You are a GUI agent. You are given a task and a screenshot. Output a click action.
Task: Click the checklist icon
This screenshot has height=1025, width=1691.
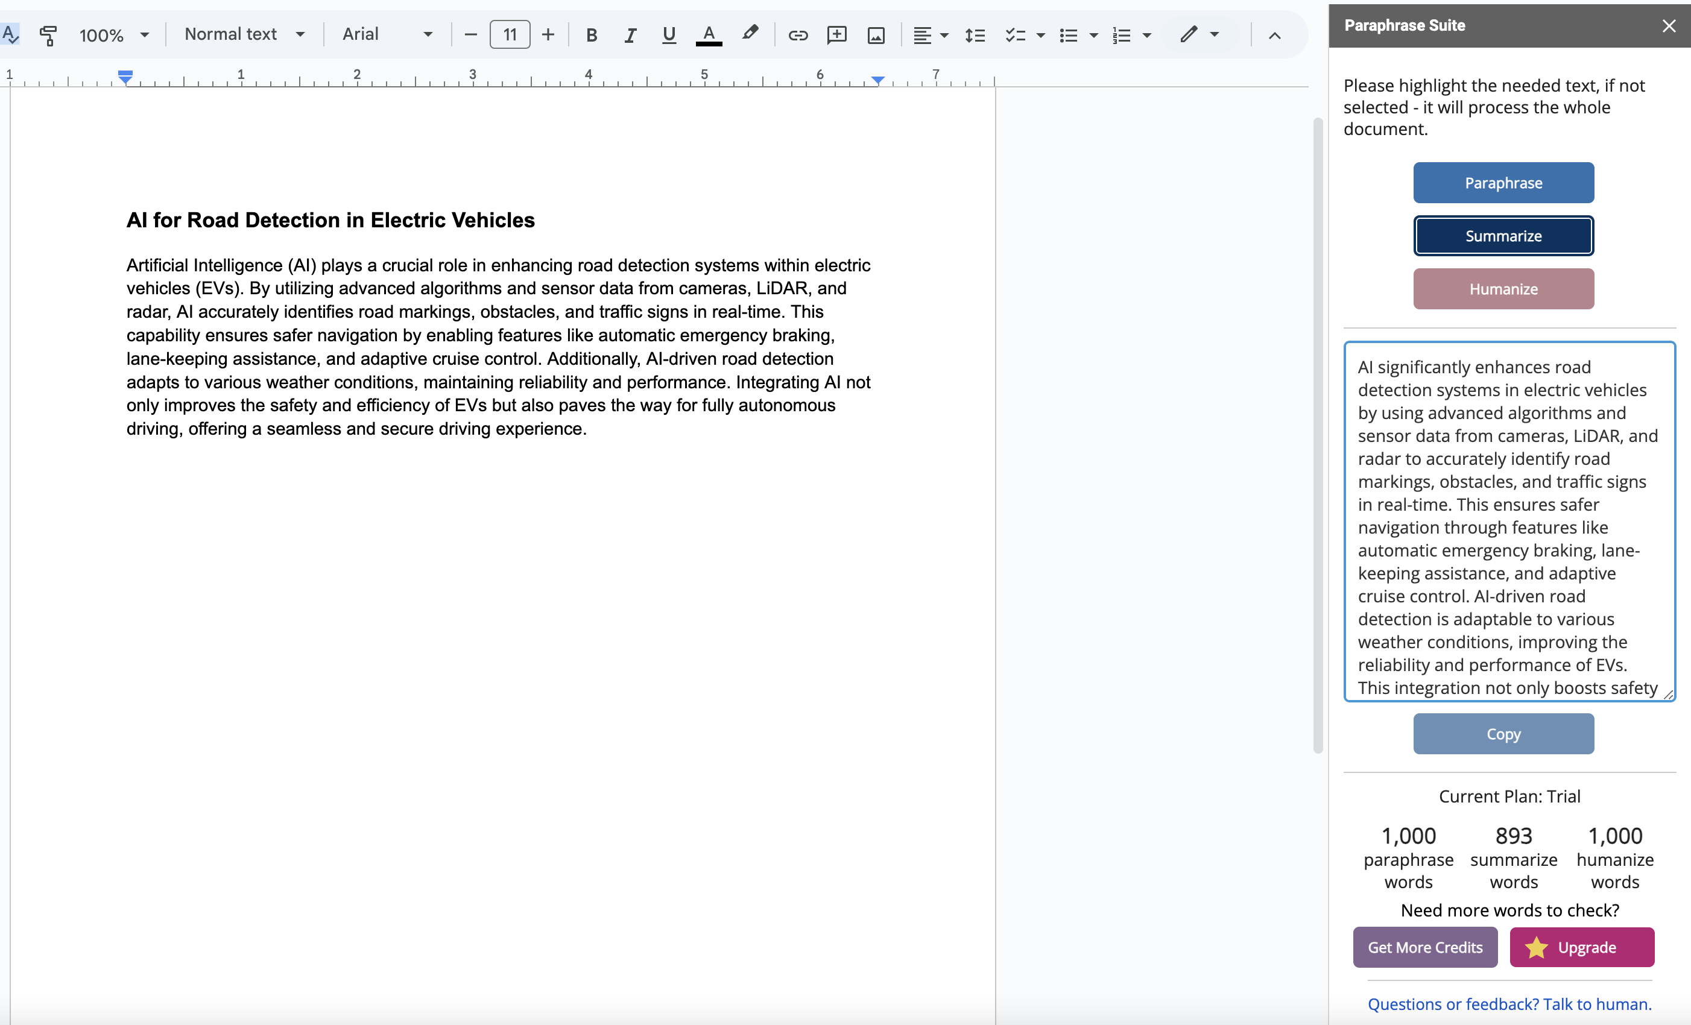tap(1015, 35)
